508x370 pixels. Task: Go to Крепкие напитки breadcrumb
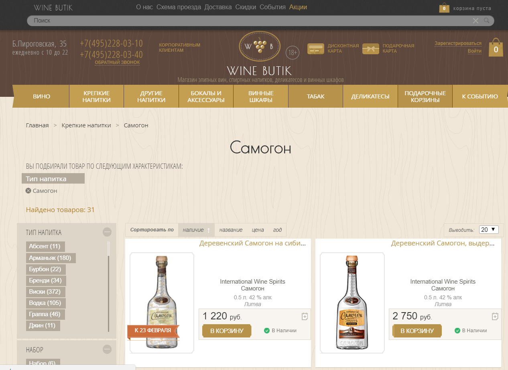86,125
